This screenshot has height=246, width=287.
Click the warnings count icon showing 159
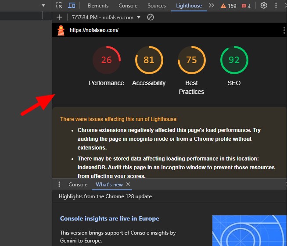point(228,6)
